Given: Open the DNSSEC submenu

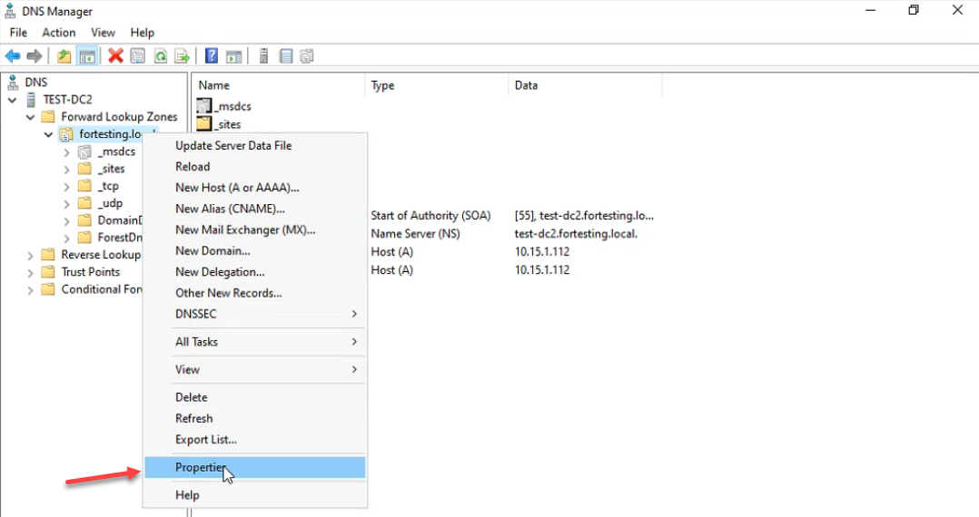Looking at the screenshot, I should 254,314.
